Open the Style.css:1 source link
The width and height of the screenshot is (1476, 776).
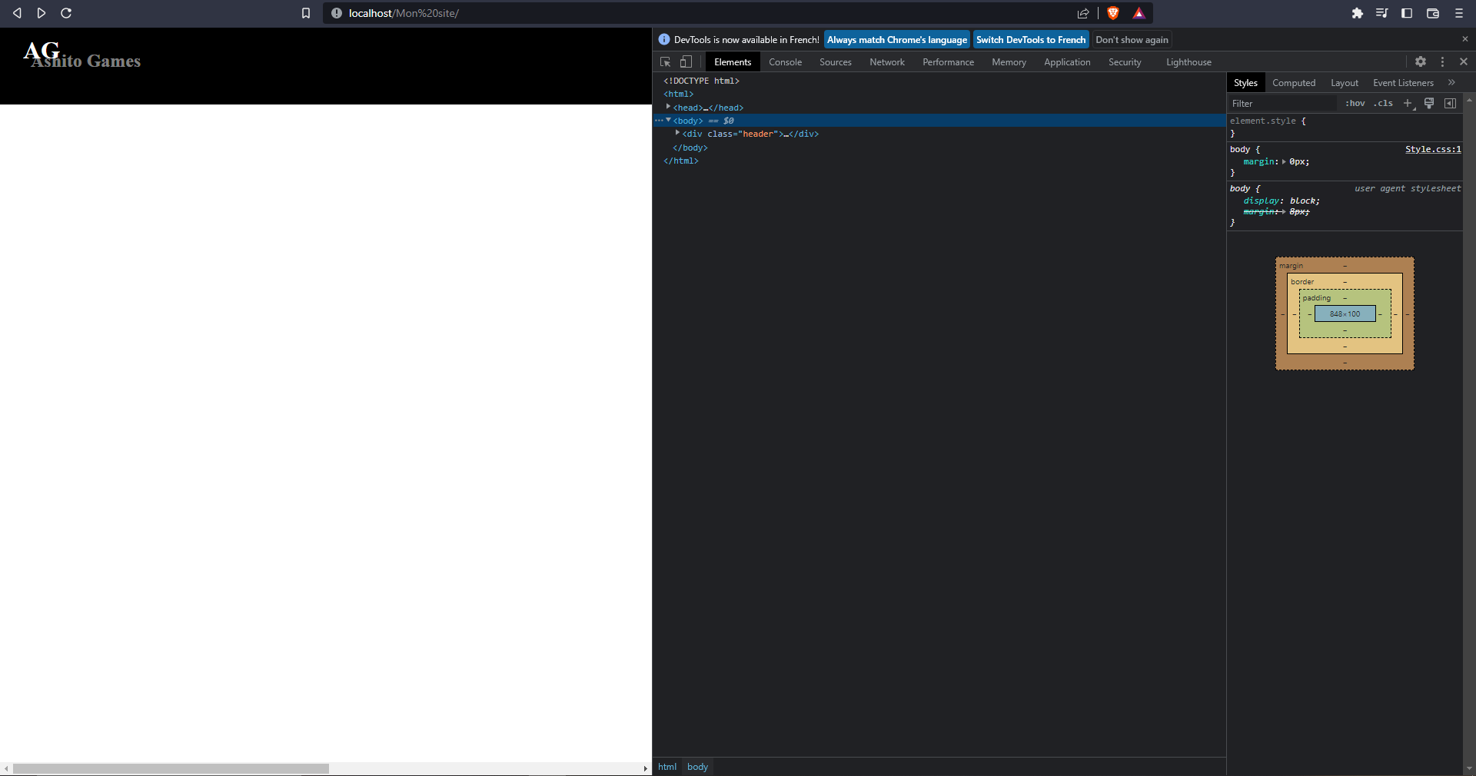point(1432,149)
